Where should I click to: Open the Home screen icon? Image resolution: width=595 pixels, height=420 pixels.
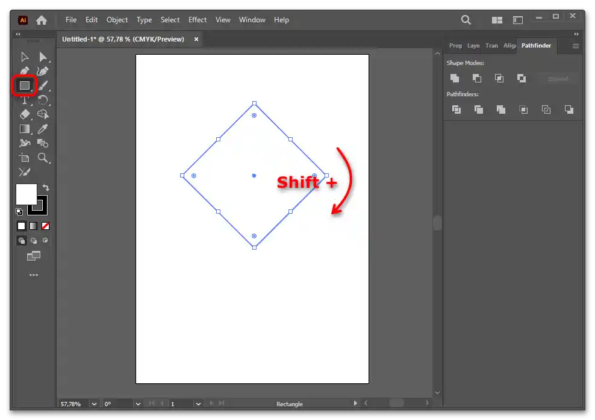coord(42,20)
